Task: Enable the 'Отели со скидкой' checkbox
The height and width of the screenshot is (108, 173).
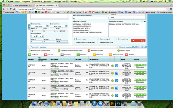Action: pos(98,39)
